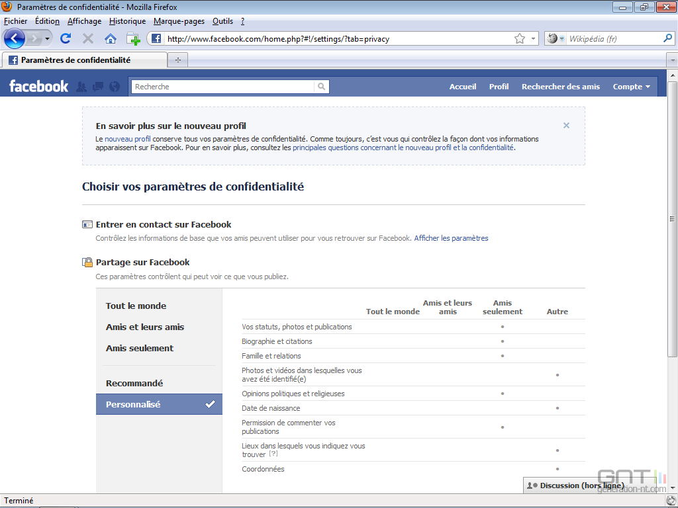This screenshot has width=678, height=508.
Task: Click Rechercher des amis
Action: click(560, 87)
